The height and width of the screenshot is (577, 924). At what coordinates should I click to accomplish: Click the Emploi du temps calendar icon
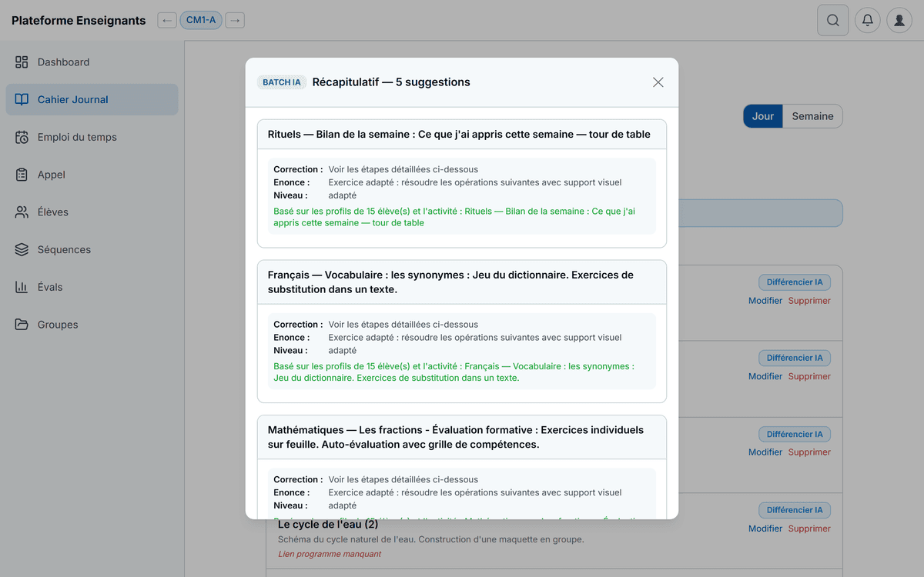click(22, 137)
